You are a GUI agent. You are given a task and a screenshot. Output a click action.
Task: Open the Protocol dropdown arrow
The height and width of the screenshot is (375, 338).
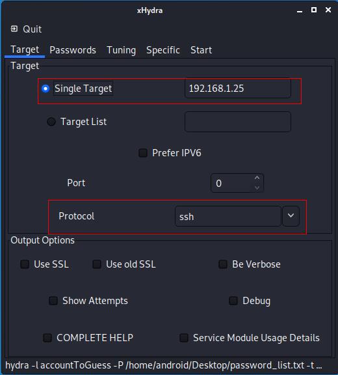[x=291, y=216]
